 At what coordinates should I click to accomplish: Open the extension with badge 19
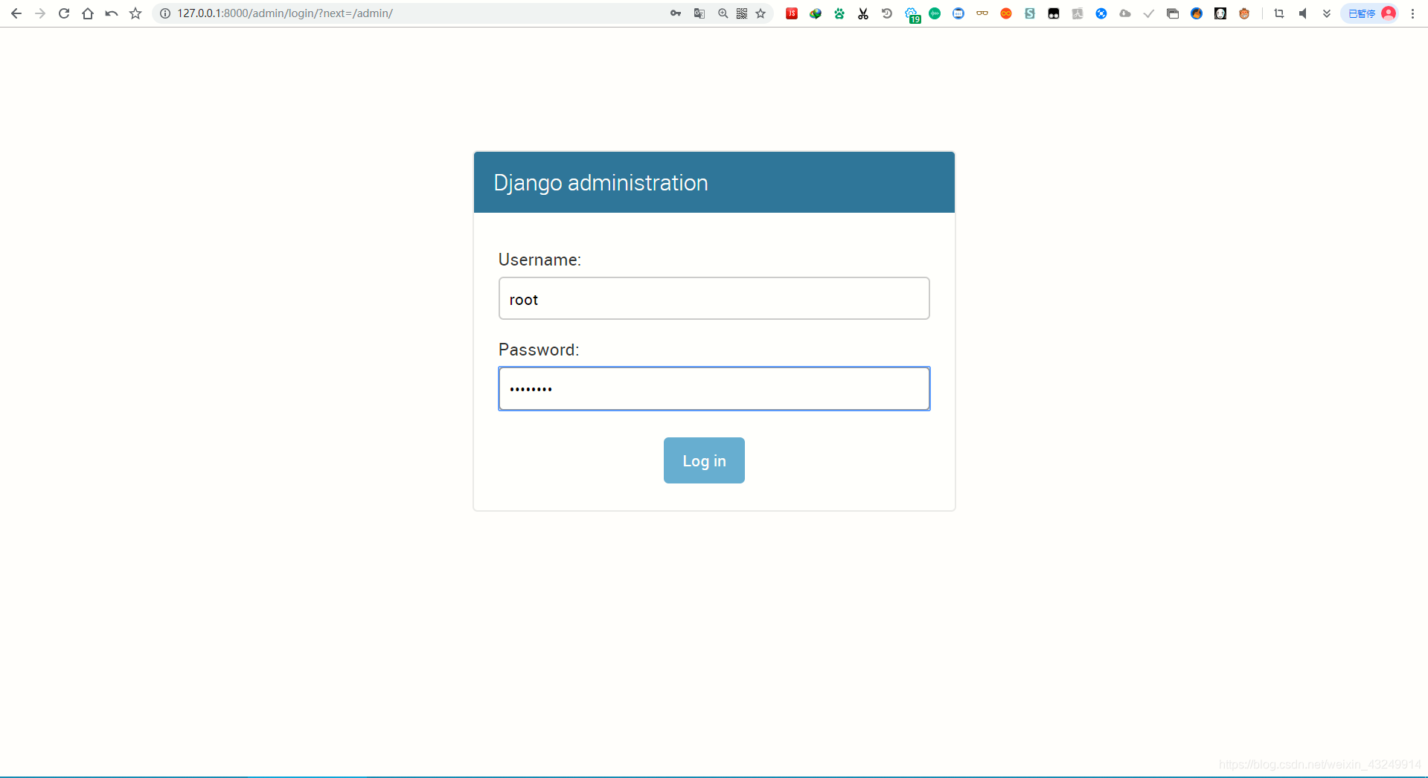pyautogui.click(x=912, y=15)
